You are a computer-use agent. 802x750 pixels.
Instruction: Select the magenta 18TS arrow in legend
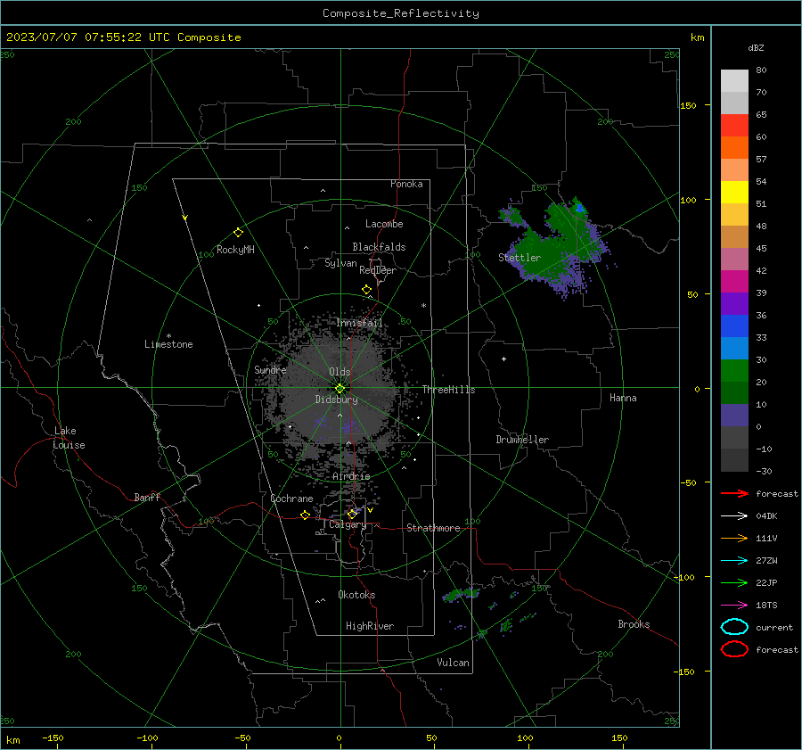click(734, 606)
